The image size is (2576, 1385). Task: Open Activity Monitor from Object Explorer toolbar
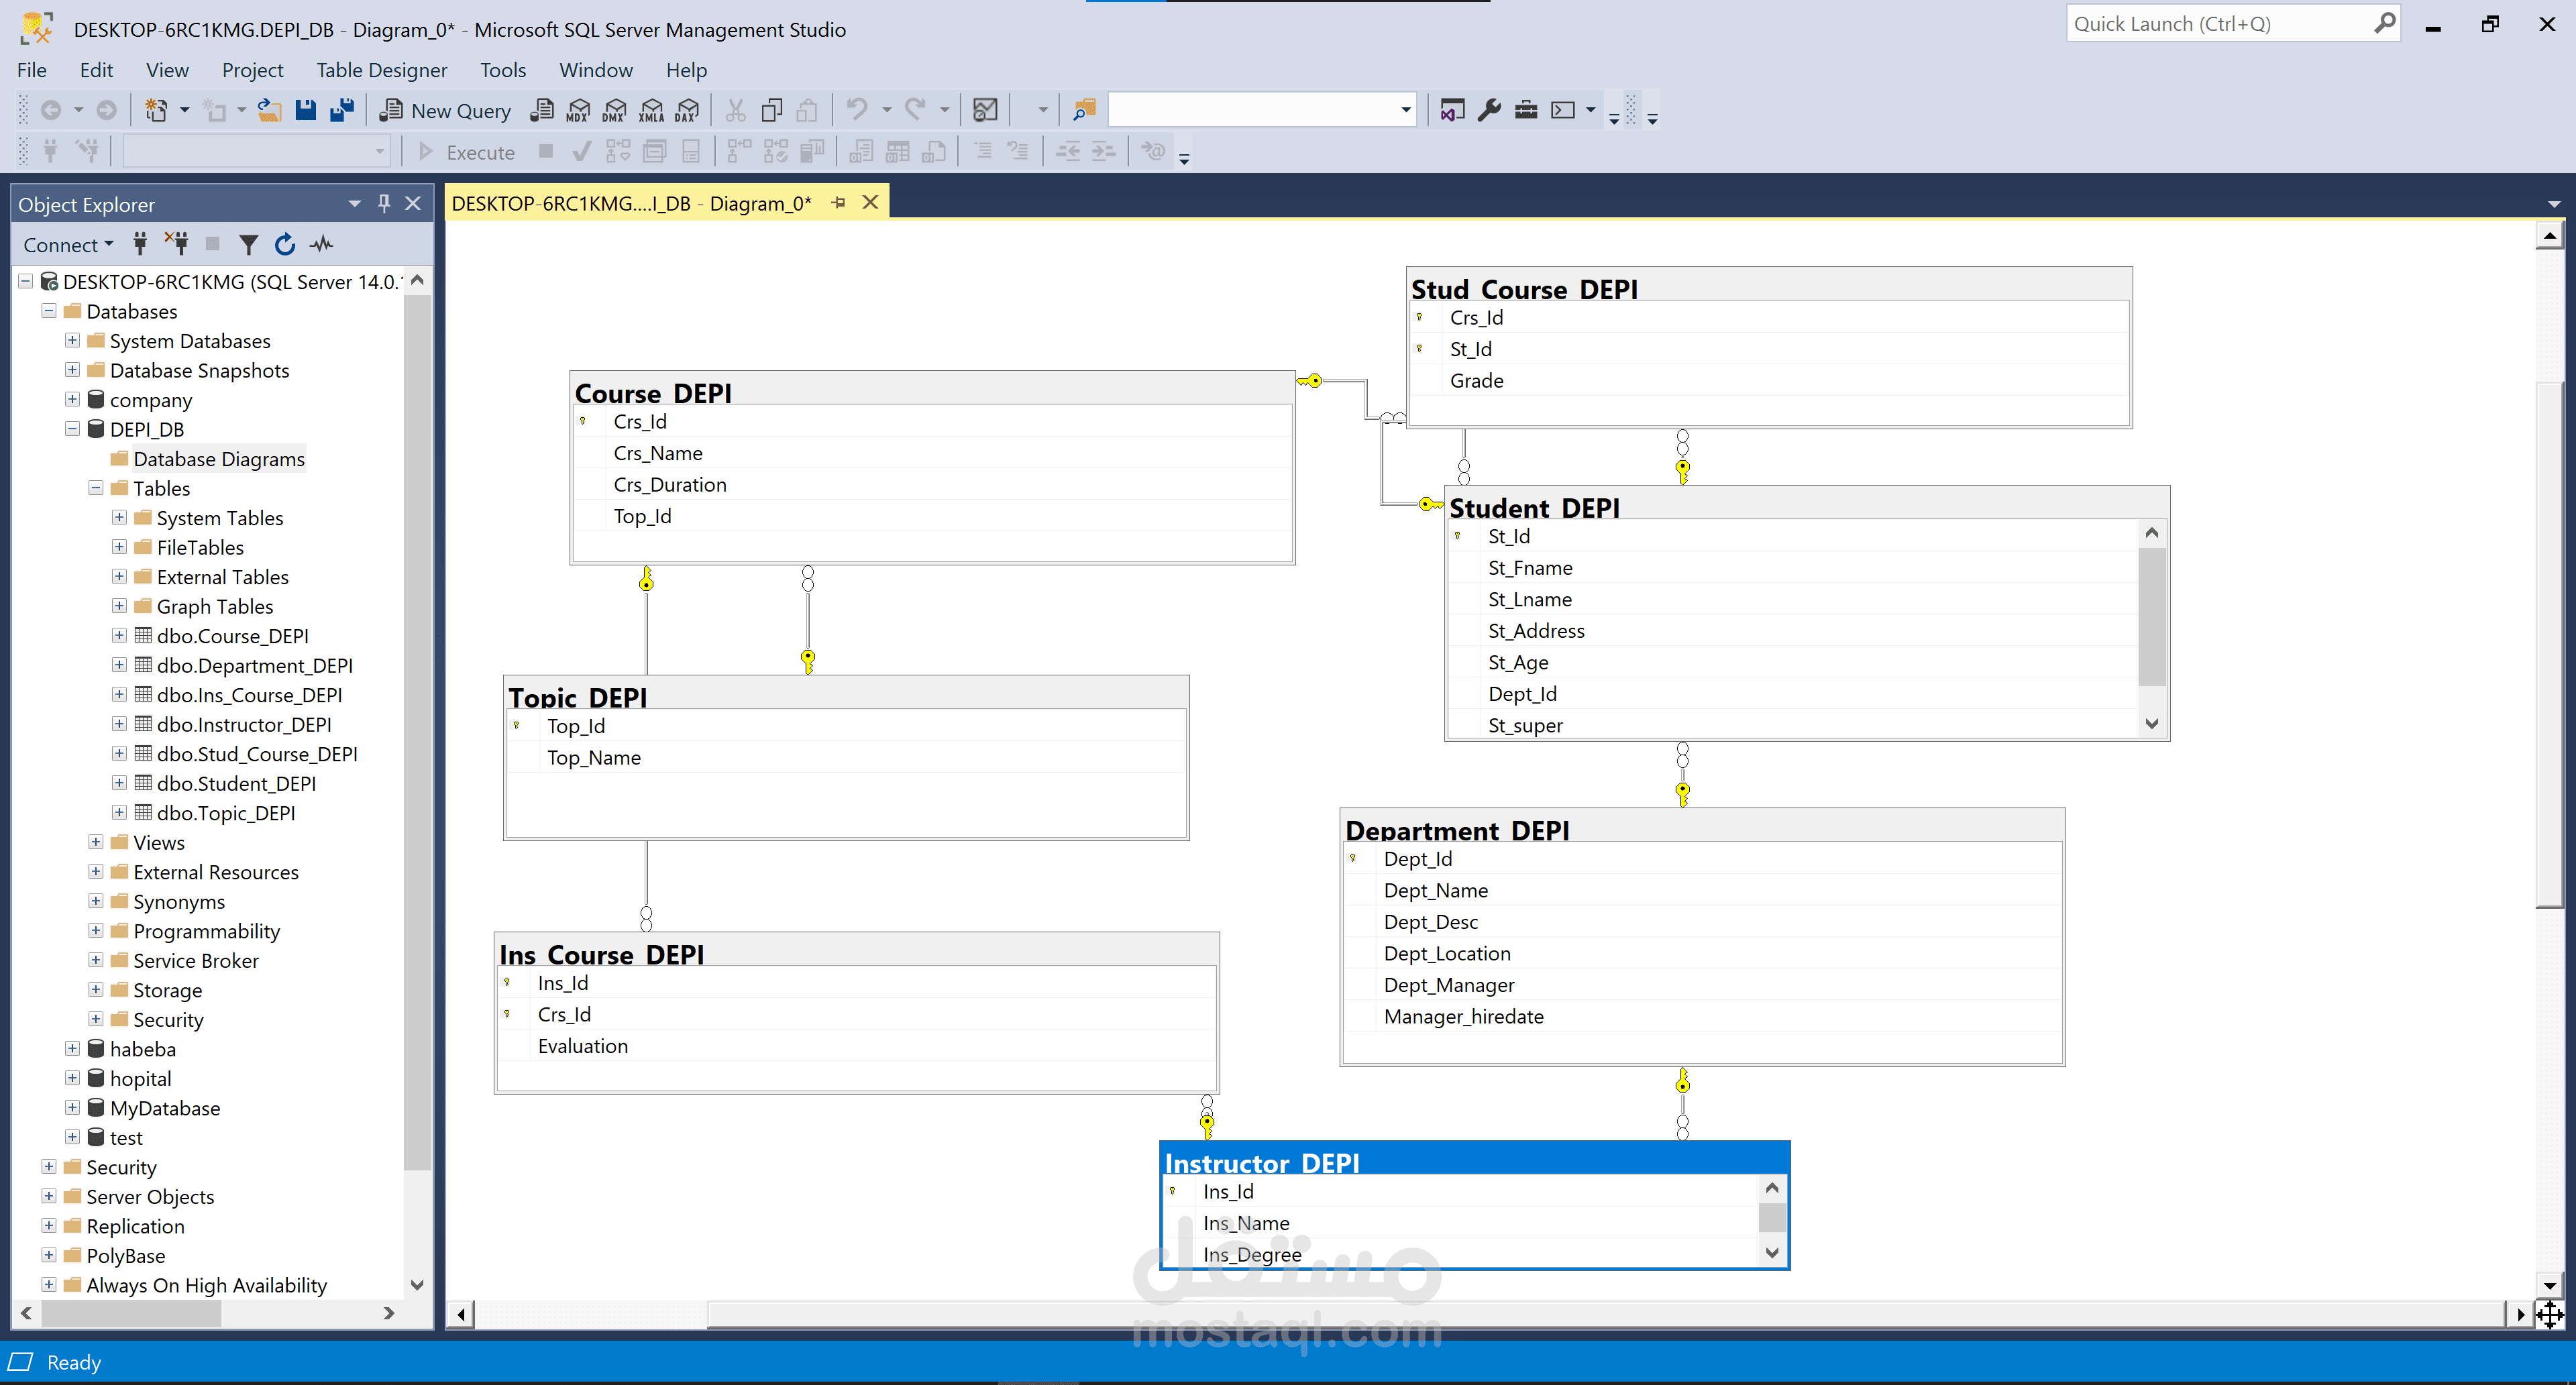[322, 244]
